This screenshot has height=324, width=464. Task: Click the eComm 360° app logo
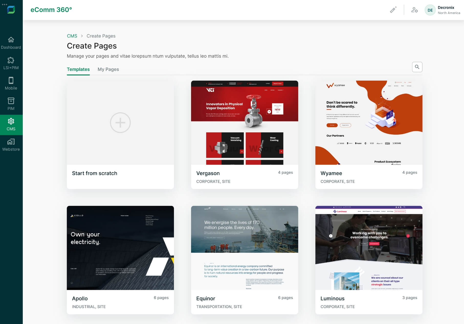tap(11, 10)
